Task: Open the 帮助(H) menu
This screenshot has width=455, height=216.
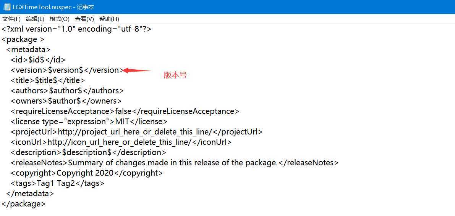Action: pos(109,19)
